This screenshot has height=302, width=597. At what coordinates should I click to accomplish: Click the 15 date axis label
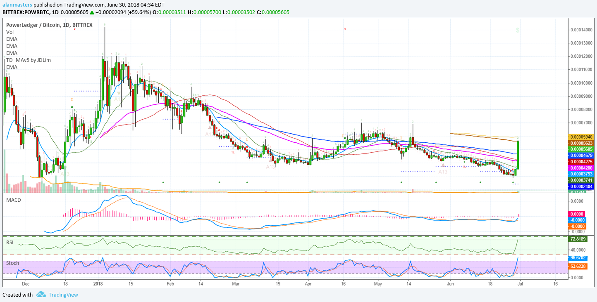(131, 284)
